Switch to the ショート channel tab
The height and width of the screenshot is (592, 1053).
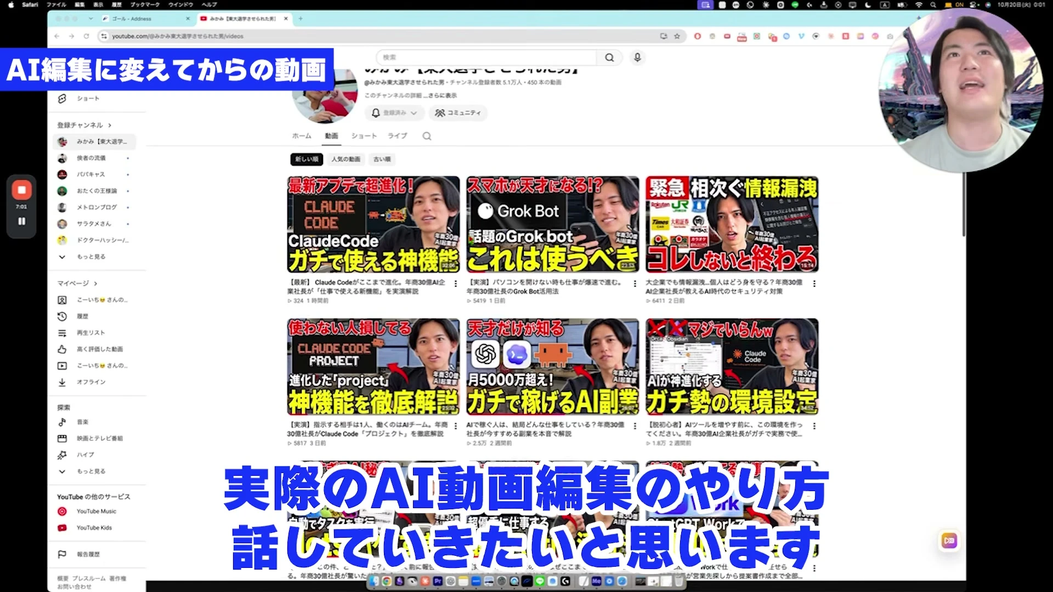(x=364, y=136)
